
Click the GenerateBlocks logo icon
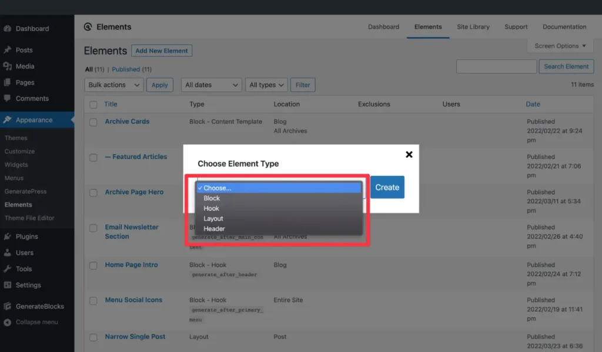pyautogui.click(x=7, y=306)
